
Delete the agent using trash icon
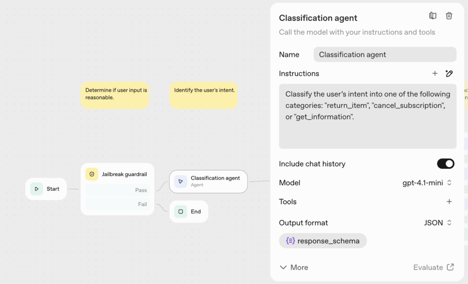pyautogui.click(x=449, y=16)
